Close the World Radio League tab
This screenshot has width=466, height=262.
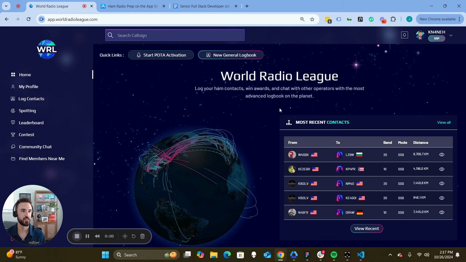(92, 6)
